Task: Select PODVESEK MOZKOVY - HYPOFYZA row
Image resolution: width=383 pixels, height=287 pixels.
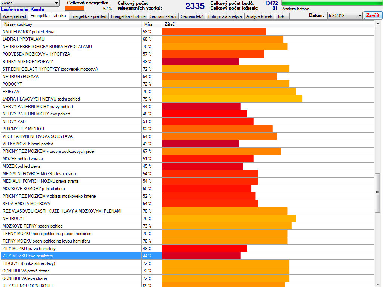Action: [x=188, y=54]
